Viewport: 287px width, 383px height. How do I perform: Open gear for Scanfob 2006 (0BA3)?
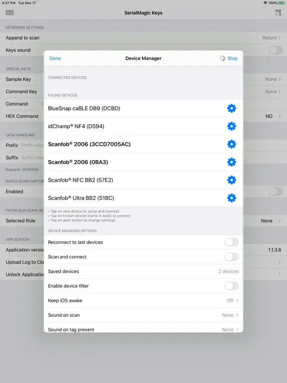click(231, 162)
